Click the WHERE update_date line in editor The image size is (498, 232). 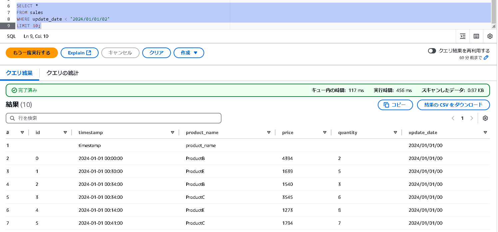pyautogui.click(x=63, y=19)
